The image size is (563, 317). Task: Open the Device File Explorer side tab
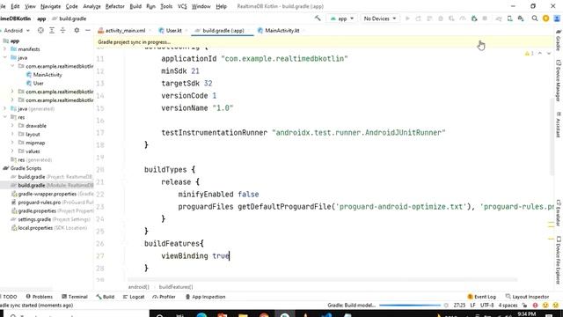coord(559,261)
